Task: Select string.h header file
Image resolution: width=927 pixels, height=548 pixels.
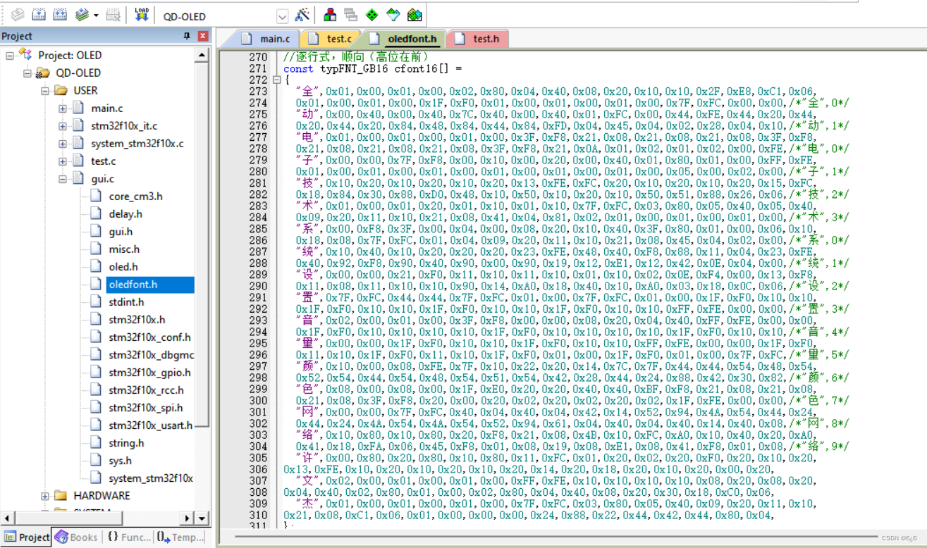Action: (126, 443)
